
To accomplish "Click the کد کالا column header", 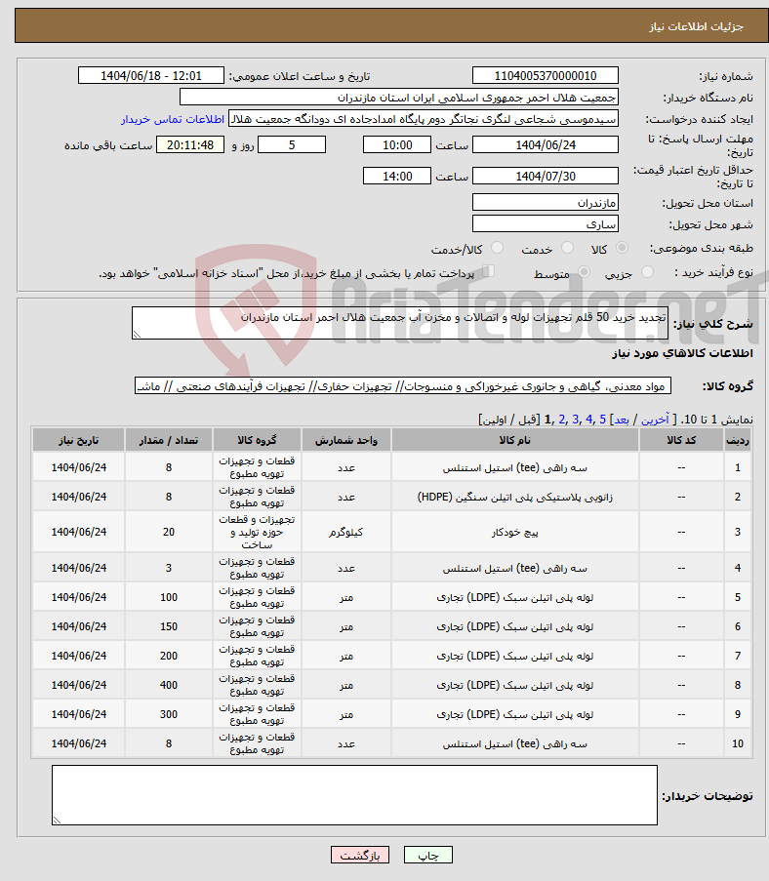I will pos(681,440).
